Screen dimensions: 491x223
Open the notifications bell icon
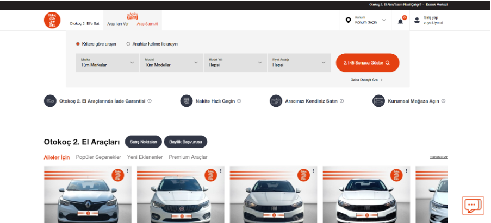click(x=401, y=21)
